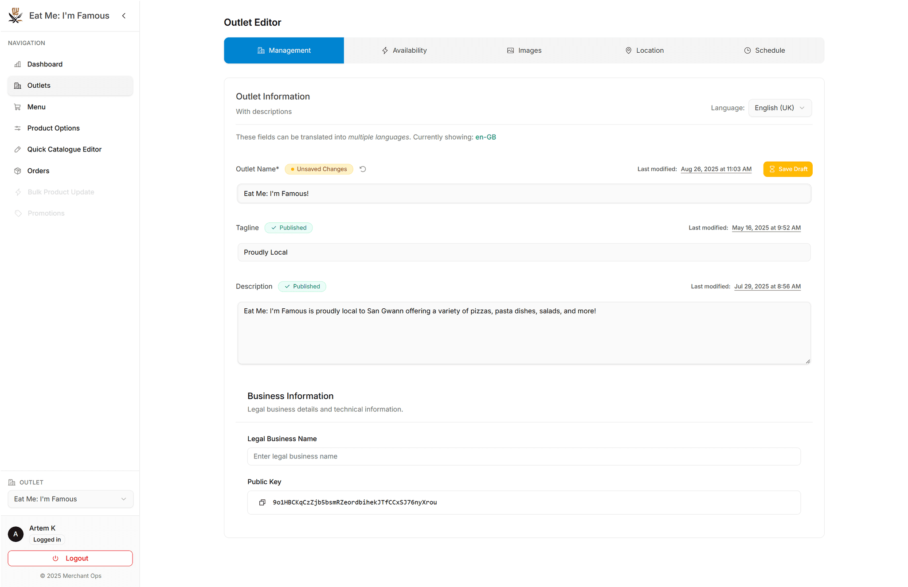The width and height of the screenshot is (908, 587).
Task: Click the Legal Business Name input field
Action: click(524, 456)
